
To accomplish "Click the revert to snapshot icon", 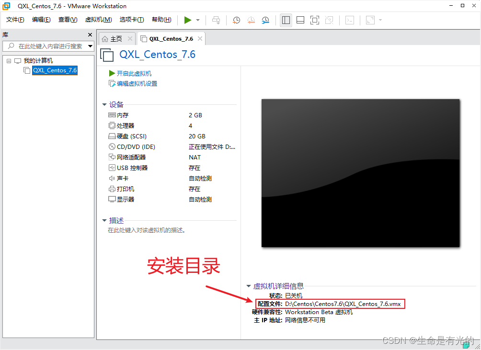I will (251, 20).
